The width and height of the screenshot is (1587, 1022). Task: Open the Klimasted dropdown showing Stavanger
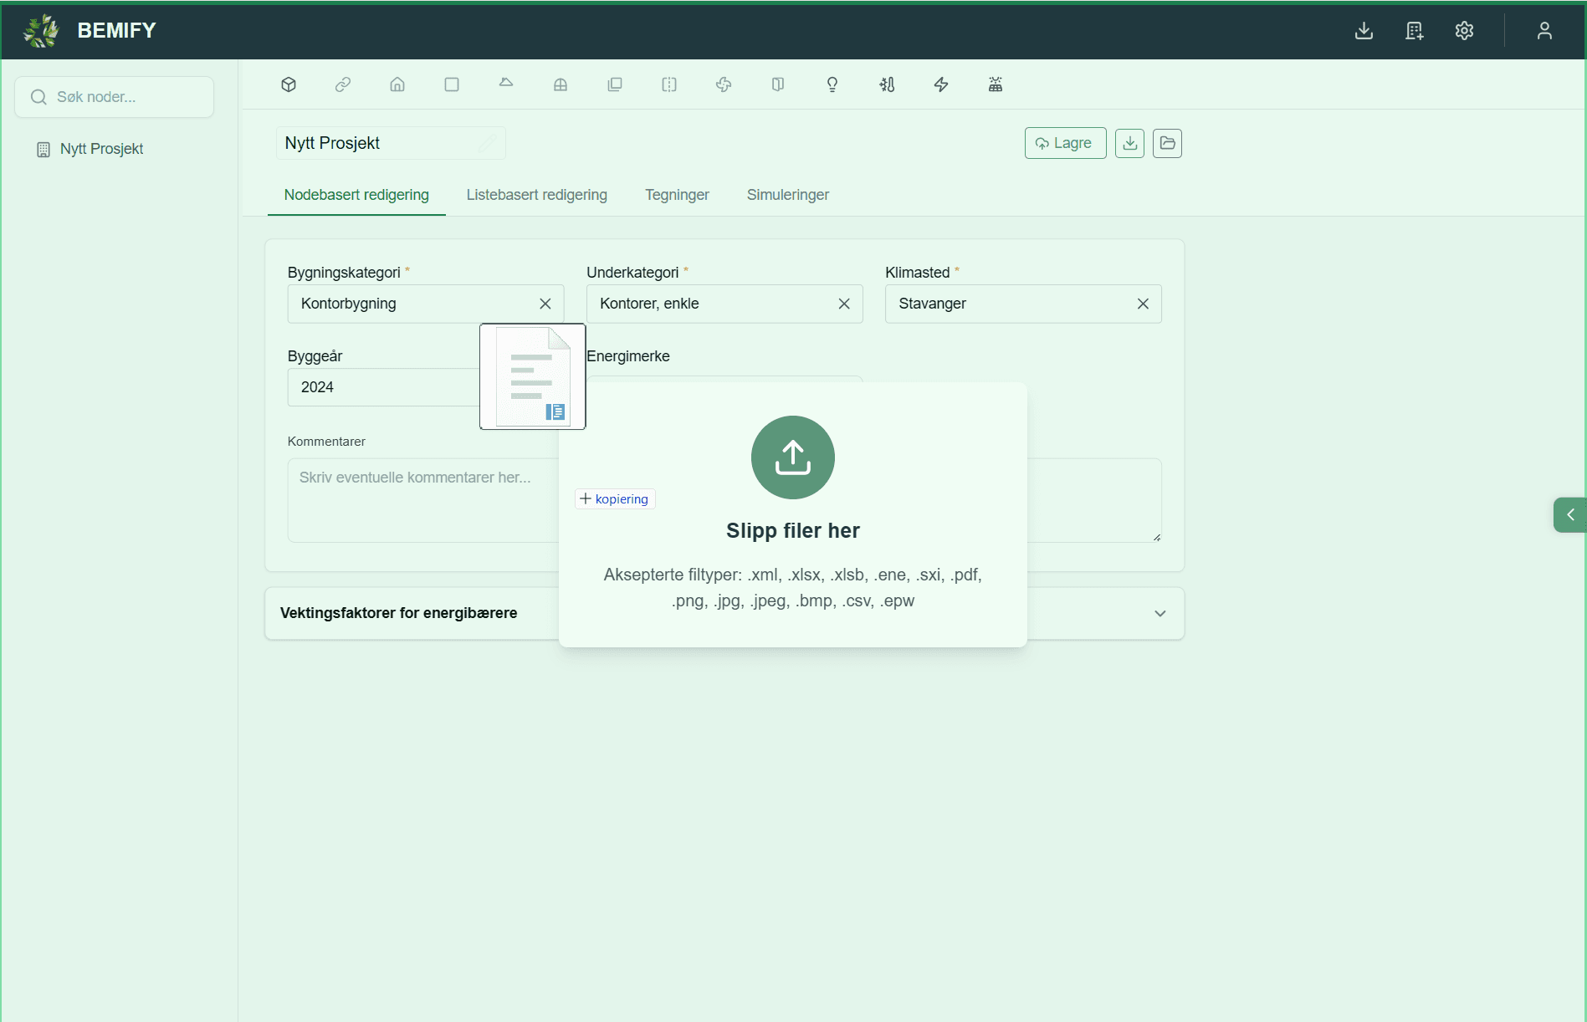1008,304
